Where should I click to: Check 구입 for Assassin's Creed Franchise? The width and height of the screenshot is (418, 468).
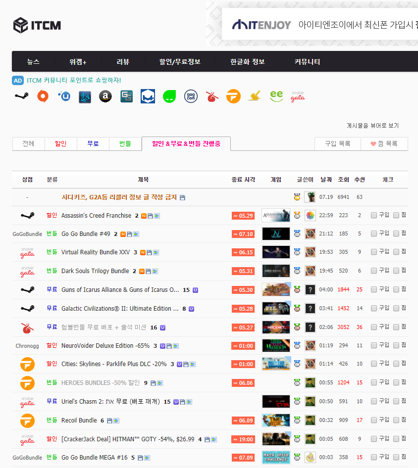pos(374,215)
